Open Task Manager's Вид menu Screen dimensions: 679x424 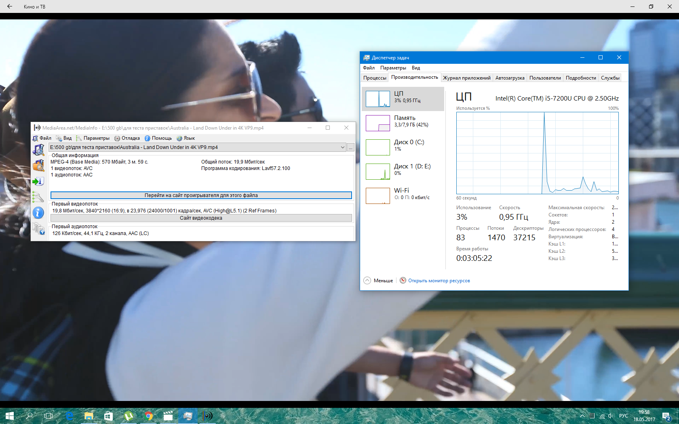pyautogui.click(x=416, y=68)
